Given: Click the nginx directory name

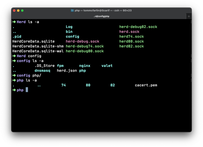Looking at the screenshot, I should coord(85,66).
